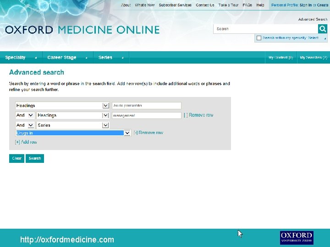Remove the Drugs in series row
This screenshot has height=247, width=330.
[x=148, y=133]
